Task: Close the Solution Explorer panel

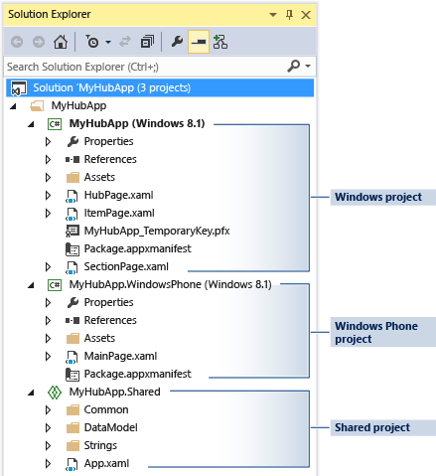Action: [306, 15]
